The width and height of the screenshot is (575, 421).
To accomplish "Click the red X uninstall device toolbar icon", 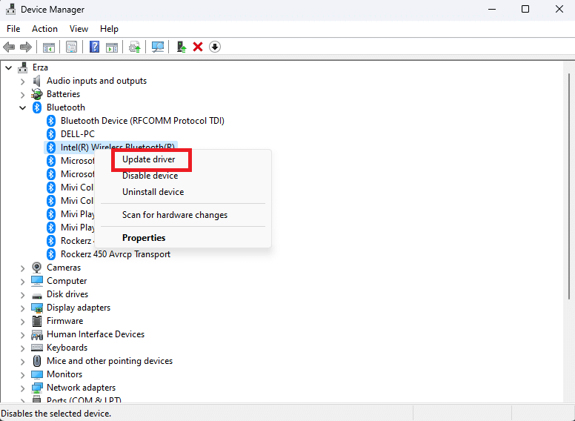I will pyautogui.click(x=198, y=47).
